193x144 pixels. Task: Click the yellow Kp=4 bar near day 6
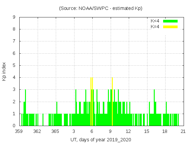click(91, 102)
